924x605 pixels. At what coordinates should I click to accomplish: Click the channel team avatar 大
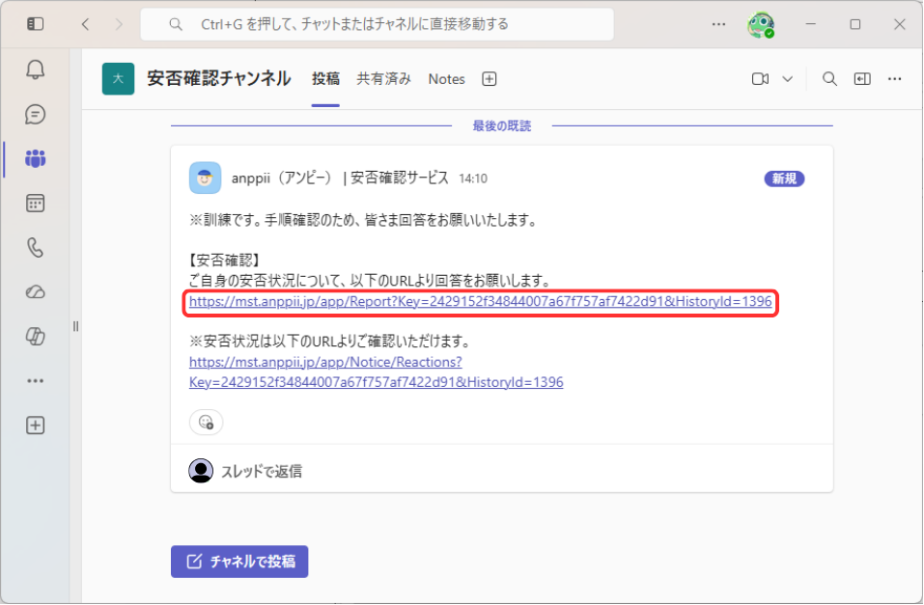coord(118,79)
